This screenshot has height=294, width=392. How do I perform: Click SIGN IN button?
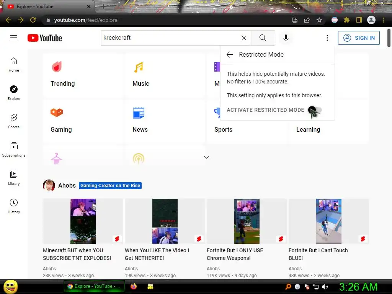pyautogui.click(x=359, y=38)
